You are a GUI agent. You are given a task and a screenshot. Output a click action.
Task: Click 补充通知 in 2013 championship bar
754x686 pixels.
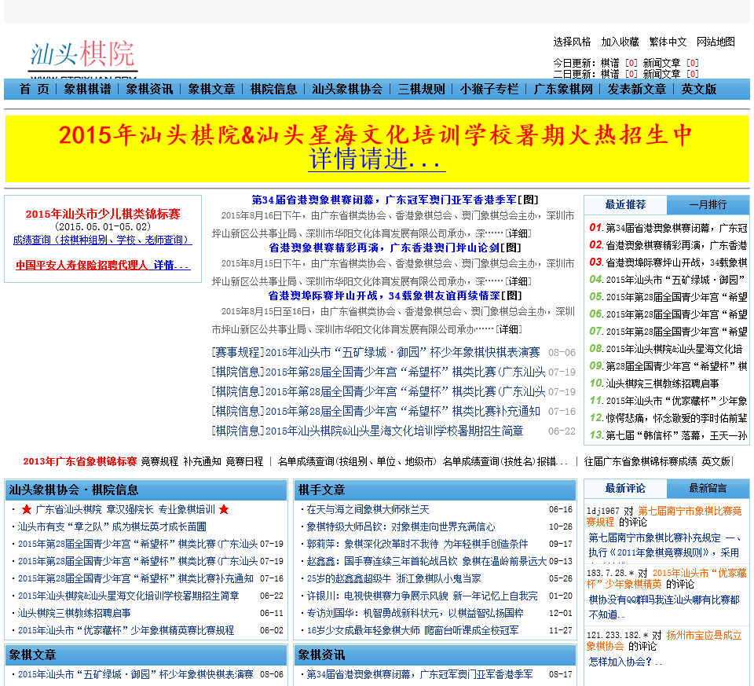click(x=203, y=461)
